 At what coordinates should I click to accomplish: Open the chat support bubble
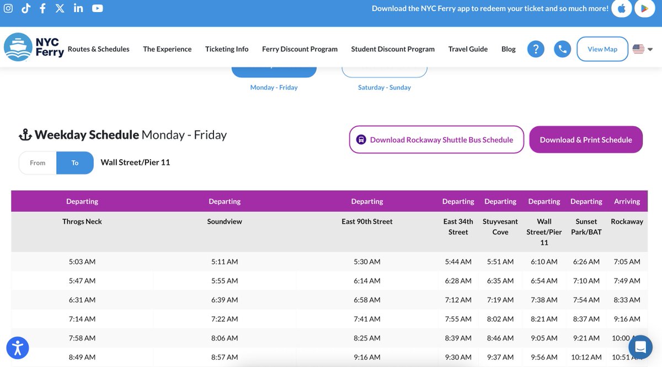(x=640, y=347)
